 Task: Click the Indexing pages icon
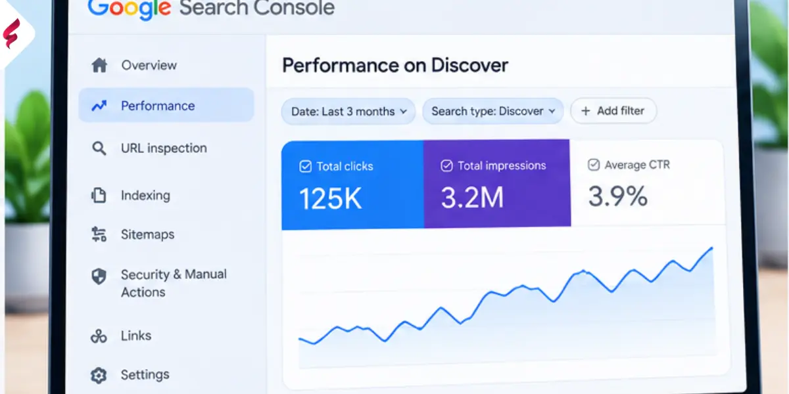point(99,195)
